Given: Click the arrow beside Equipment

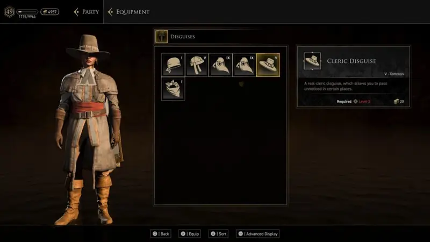Looking at the screenshot, I should tap(110, 12).
